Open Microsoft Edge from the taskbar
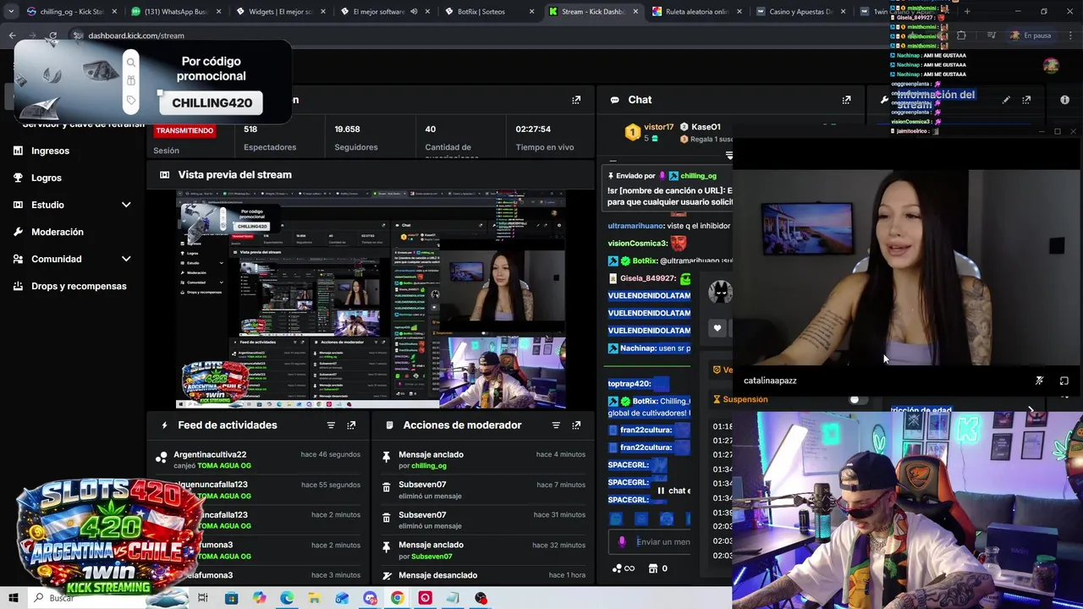 [287, 598]
